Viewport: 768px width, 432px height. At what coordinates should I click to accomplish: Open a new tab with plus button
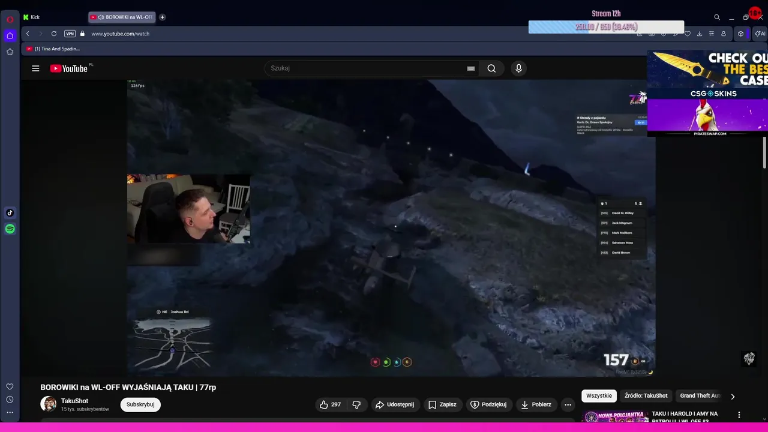click(162, 17)
